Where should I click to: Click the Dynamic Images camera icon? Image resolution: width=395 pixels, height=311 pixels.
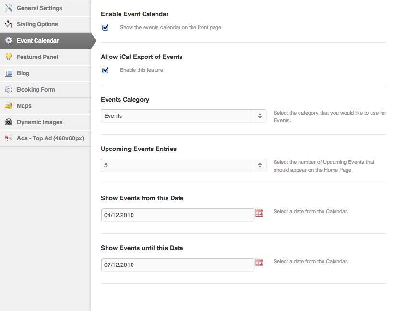click(x=9, y=122)
